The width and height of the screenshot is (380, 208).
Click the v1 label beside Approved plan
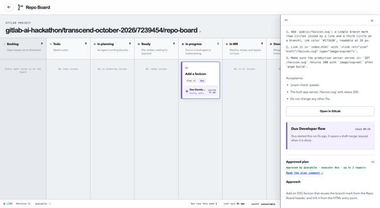point(373,162)
